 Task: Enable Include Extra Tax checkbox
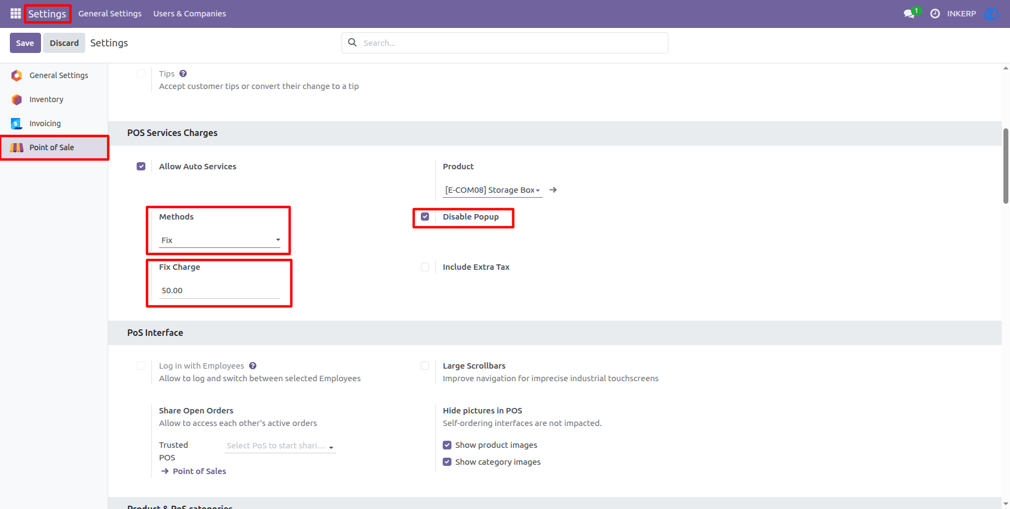pyautogui.click(x=425, y=267)
